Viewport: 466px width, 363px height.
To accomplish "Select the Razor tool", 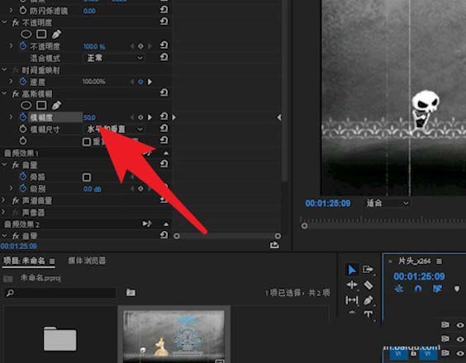I will 368,285.
